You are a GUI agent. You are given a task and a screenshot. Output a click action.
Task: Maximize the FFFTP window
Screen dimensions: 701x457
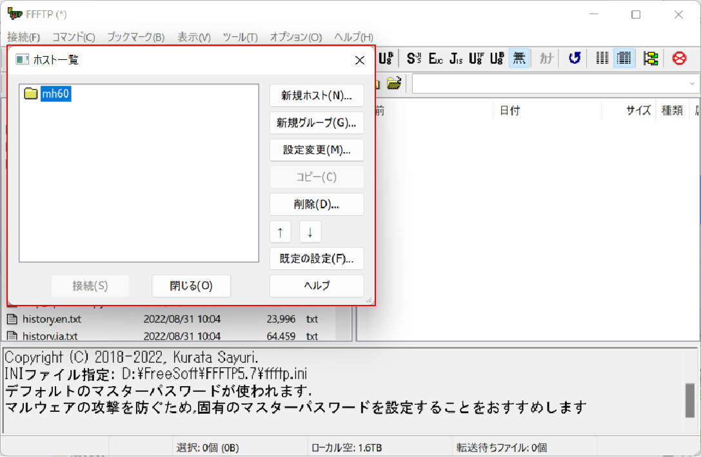pos(636,14)
